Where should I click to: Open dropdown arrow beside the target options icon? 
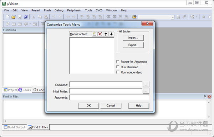(30, 24)
